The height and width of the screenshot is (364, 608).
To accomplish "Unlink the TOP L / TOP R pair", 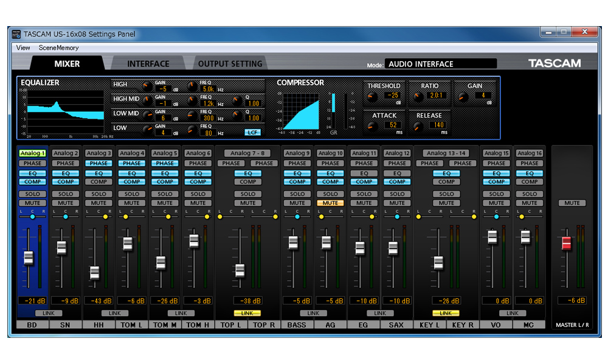I will [x=247, y=313].
